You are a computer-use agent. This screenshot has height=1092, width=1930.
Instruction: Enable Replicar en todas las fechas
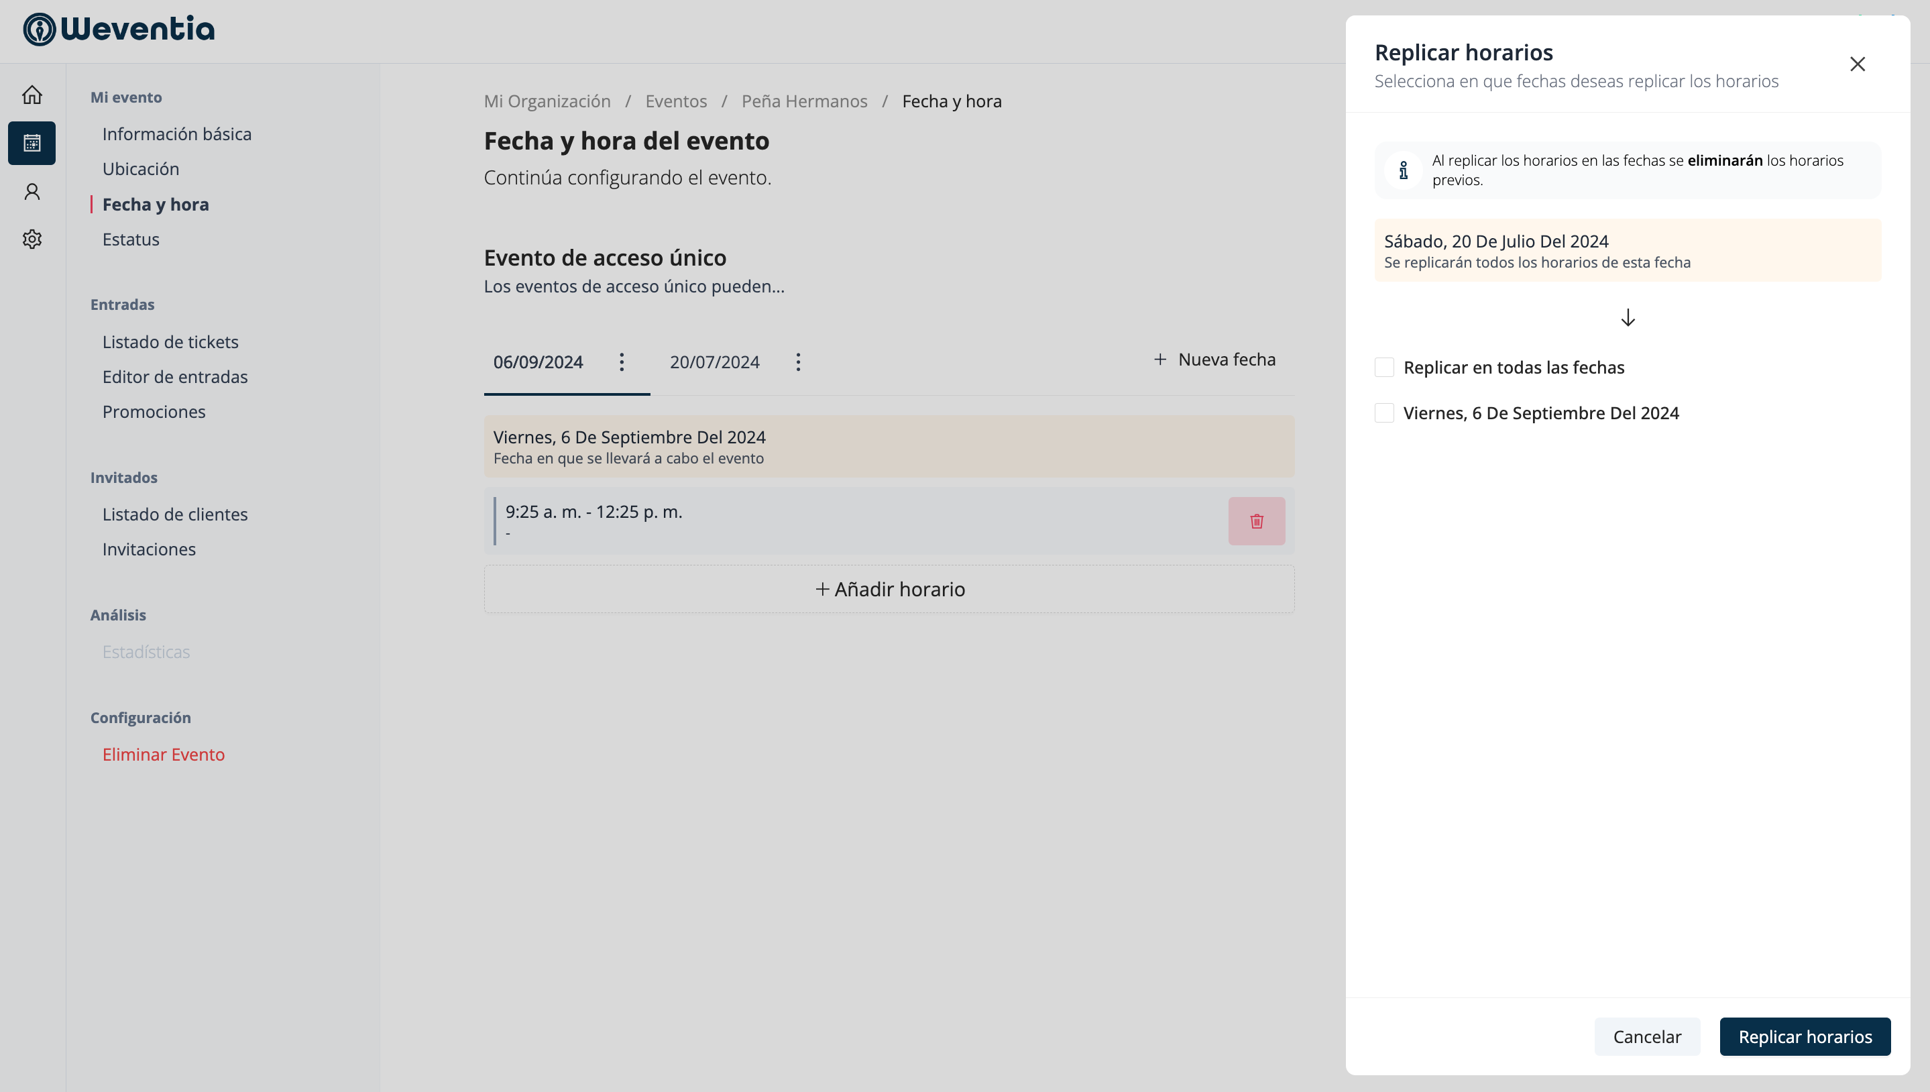coord(1383,368)
